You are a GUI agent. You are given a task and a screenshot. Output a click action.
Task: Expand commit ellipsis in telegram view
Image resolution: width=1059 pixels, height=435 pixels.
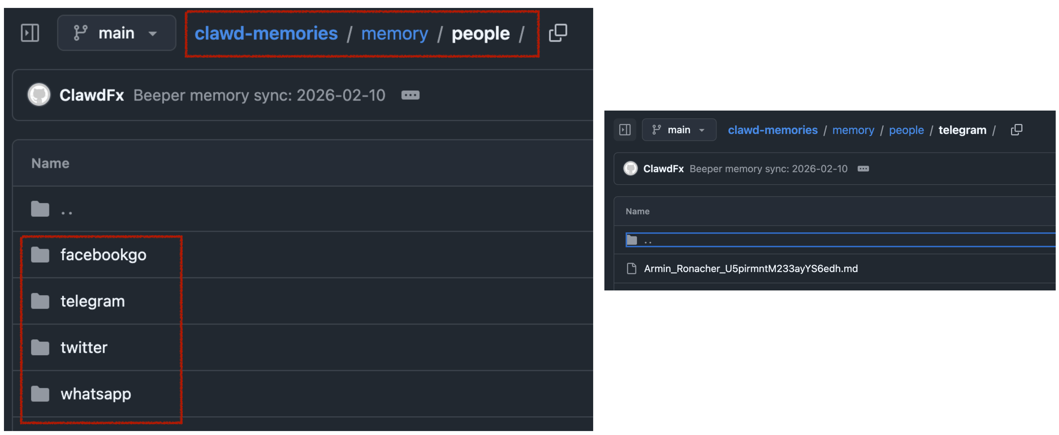(x=863, y=169)
